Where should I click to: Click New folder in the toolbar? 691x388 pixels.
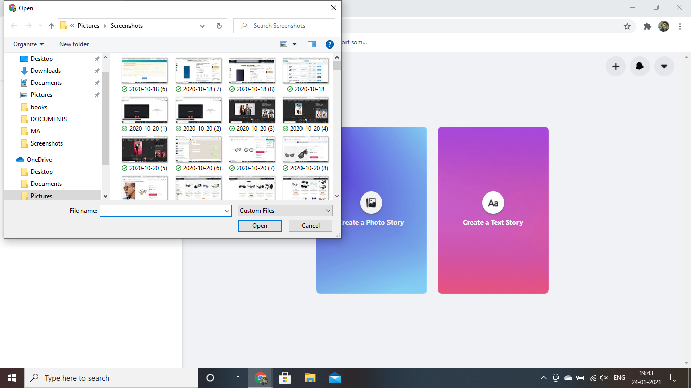(74, 44)
